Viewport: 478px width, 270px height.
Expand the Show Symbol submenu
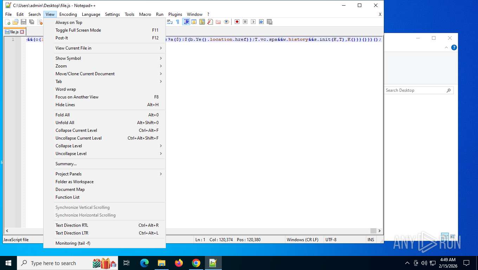tap(104, 58)
